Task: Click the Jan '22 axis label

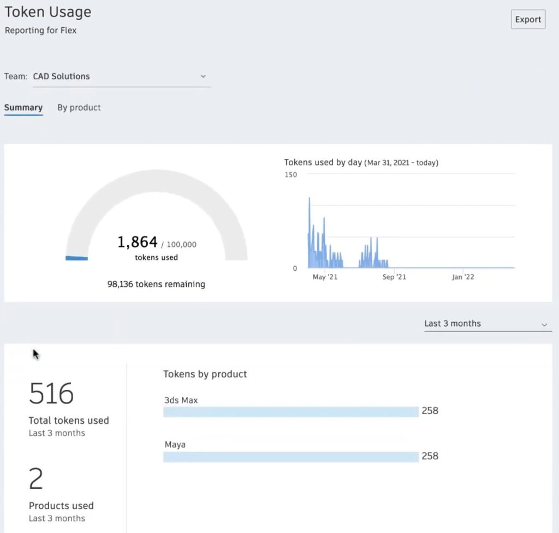Action: click(463, 277)
